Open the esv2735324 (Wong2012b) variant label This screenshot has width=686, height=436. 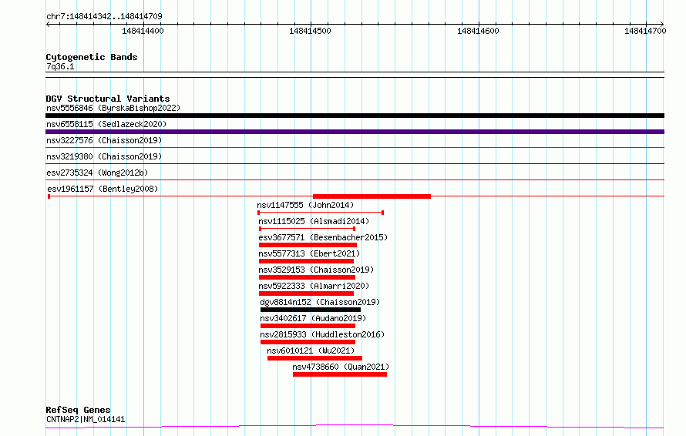coord(97,173)
